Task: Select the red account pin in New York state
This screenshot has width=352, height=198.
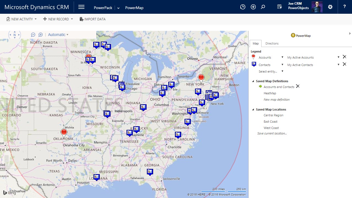Action: coord(201,78)
